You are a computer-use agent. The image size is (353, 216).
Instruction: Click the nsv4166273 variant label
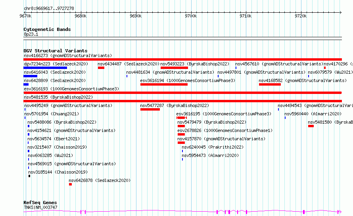68,55
